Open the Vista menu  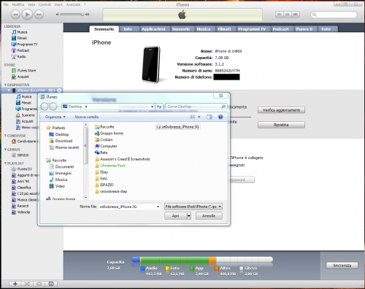[31, 4]
